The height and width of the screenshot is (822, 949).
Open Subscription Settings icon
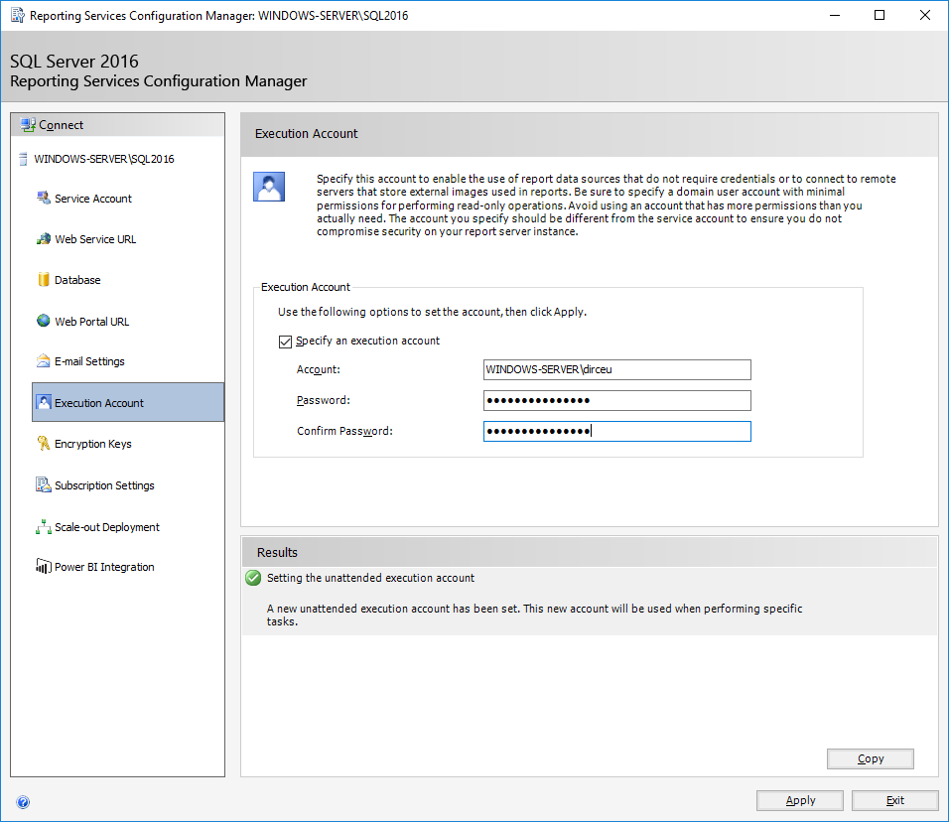click(43, 484)
